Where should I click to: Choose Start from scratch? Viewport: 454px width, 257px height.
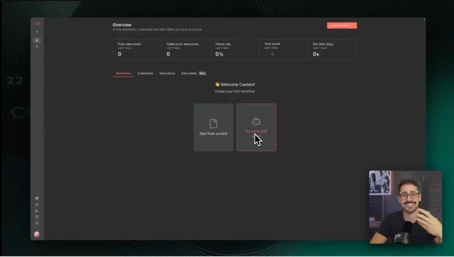(x=213, y=127)
